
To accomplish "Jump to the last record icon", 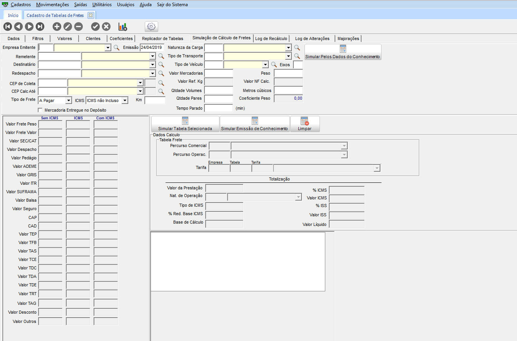I will [x=40, y=27].
